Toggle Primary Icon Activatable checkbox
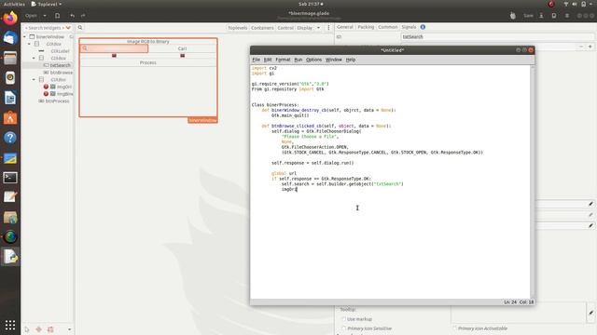Viewport: 597px width, 335px height. (454, 328)
